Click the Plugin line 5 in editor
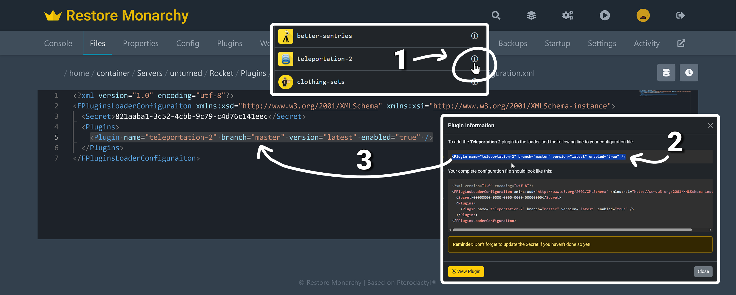 click(x=261, y=138)
